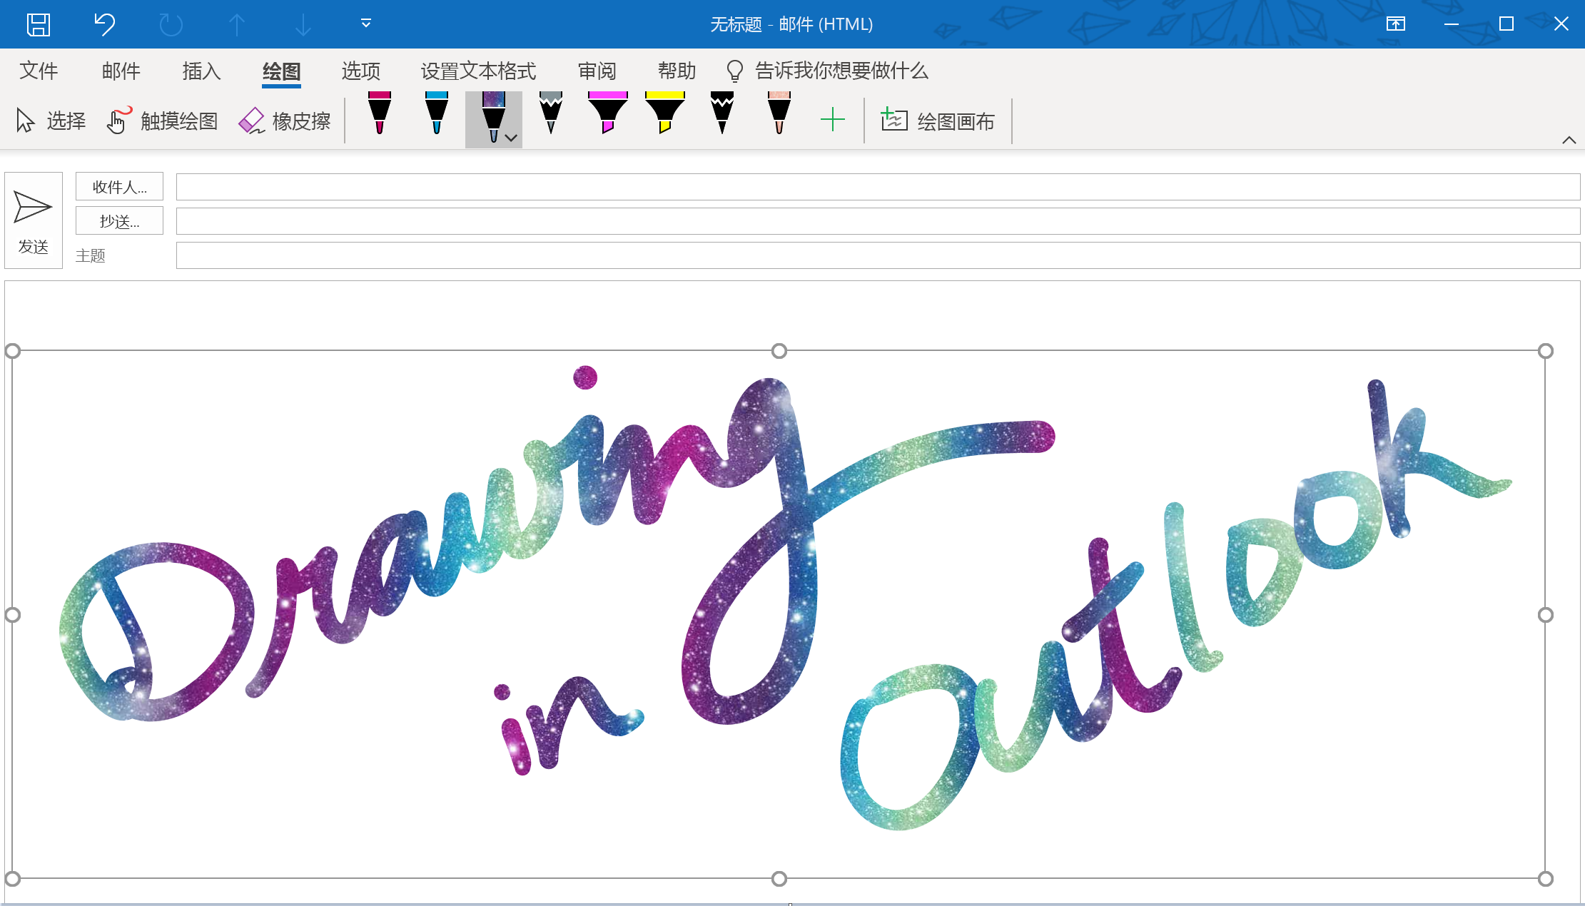Image resolution: width=1585 pixels, height=906 pixels.
Task: Click the Redo icon in title bar
Action: [x=171, y=25]
